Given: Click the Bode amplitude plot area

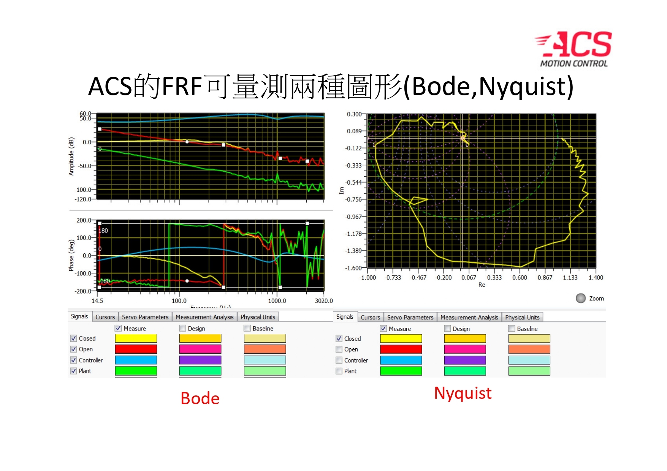Looking at the screenshot, I should point(211,156).
